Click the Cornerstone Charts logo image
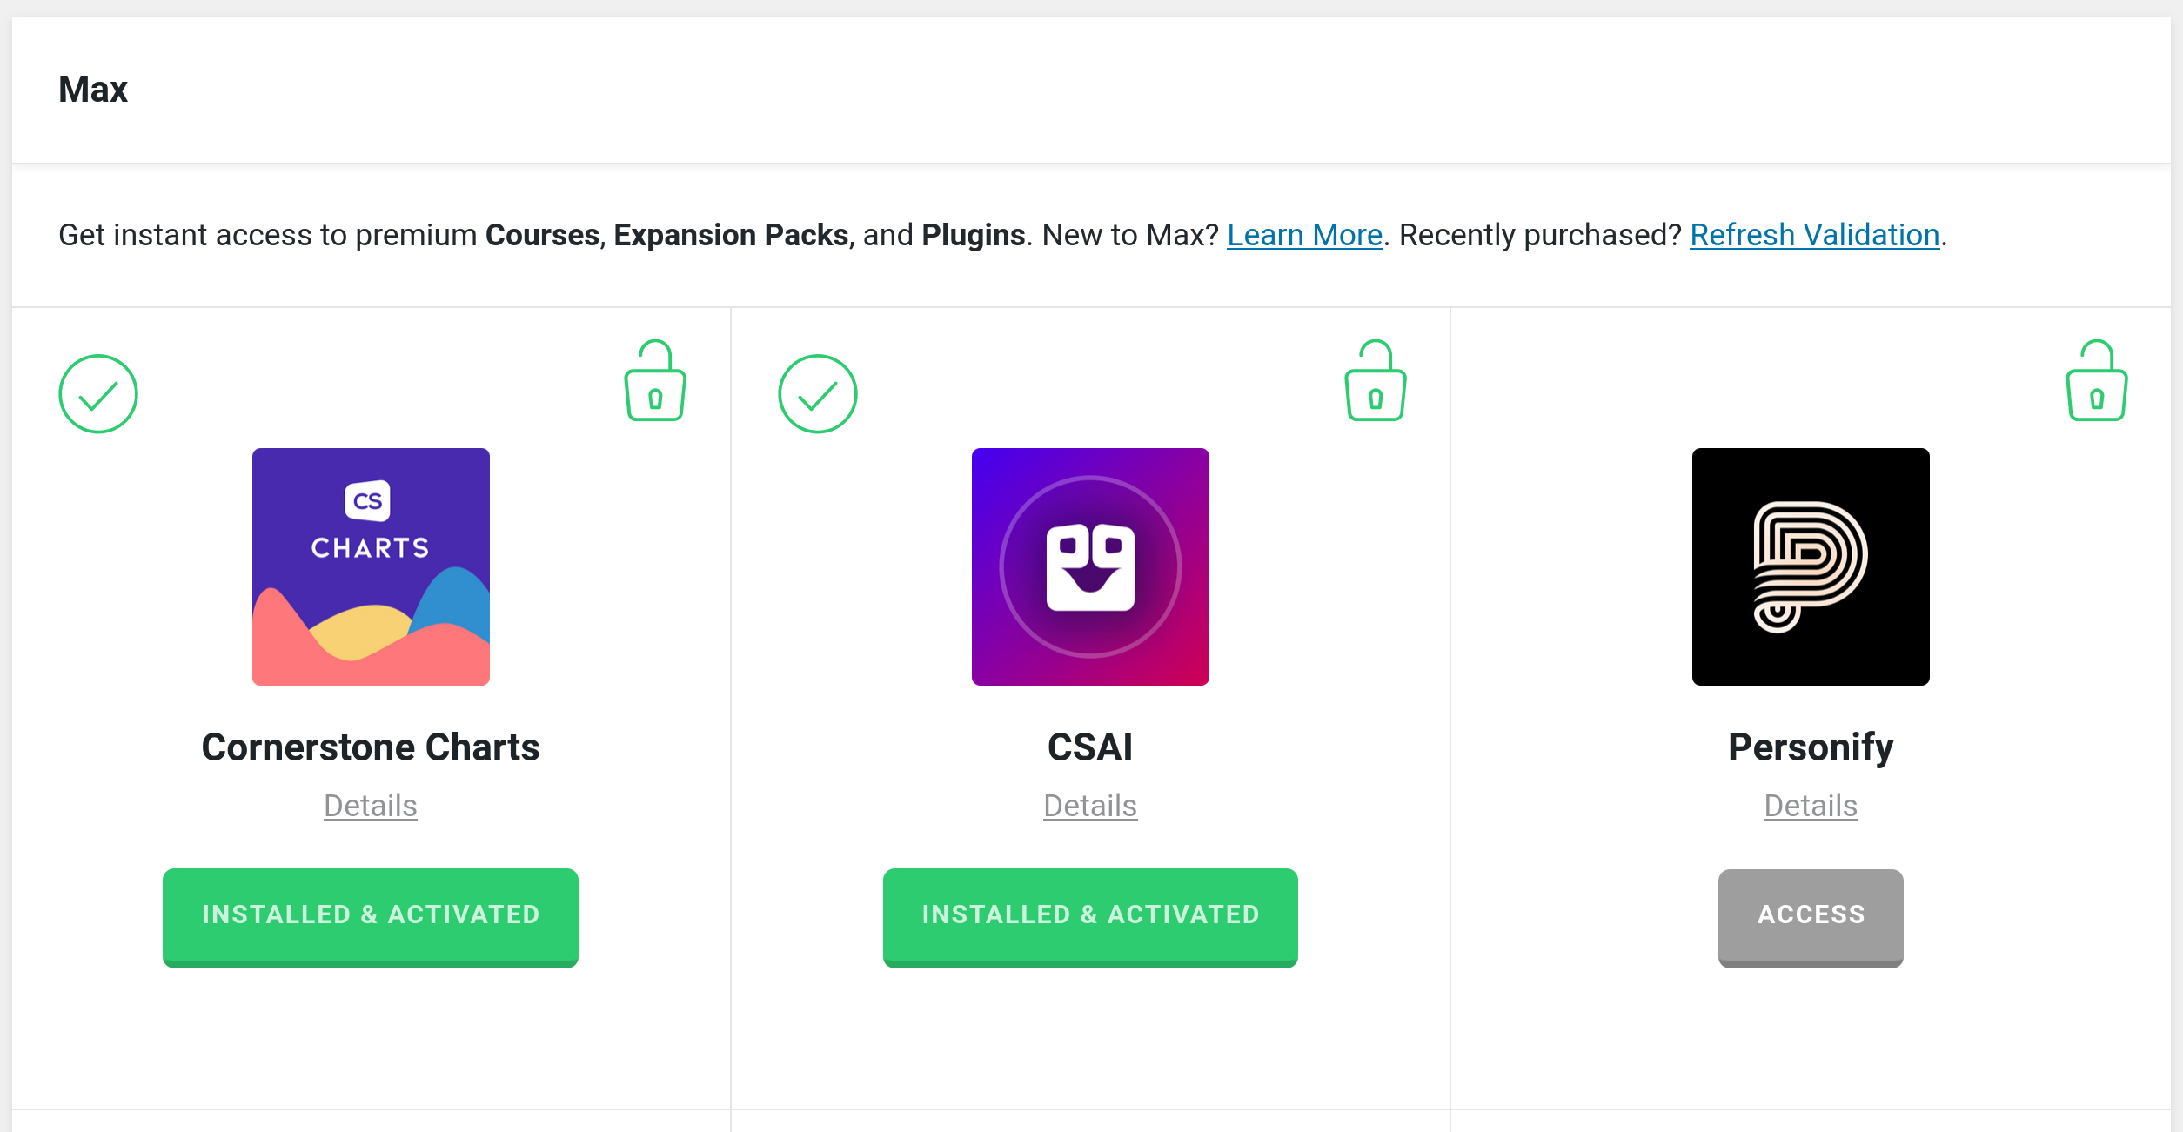 coord(371,566)
